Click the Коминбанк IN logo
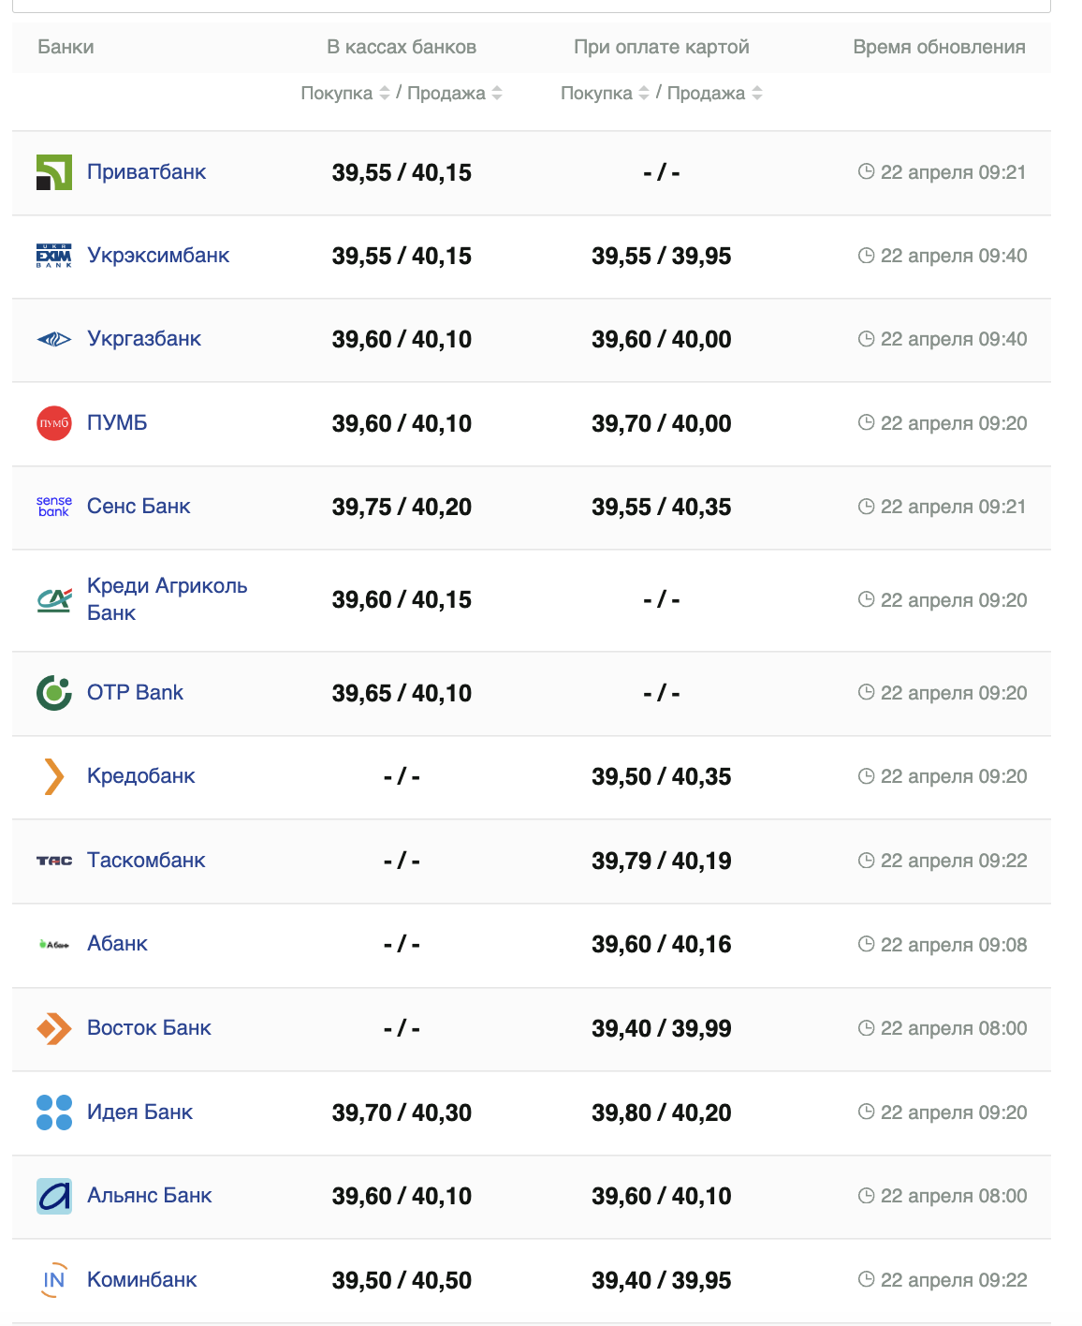This screenshot has width=1082, height=1326. point(54,1280)
